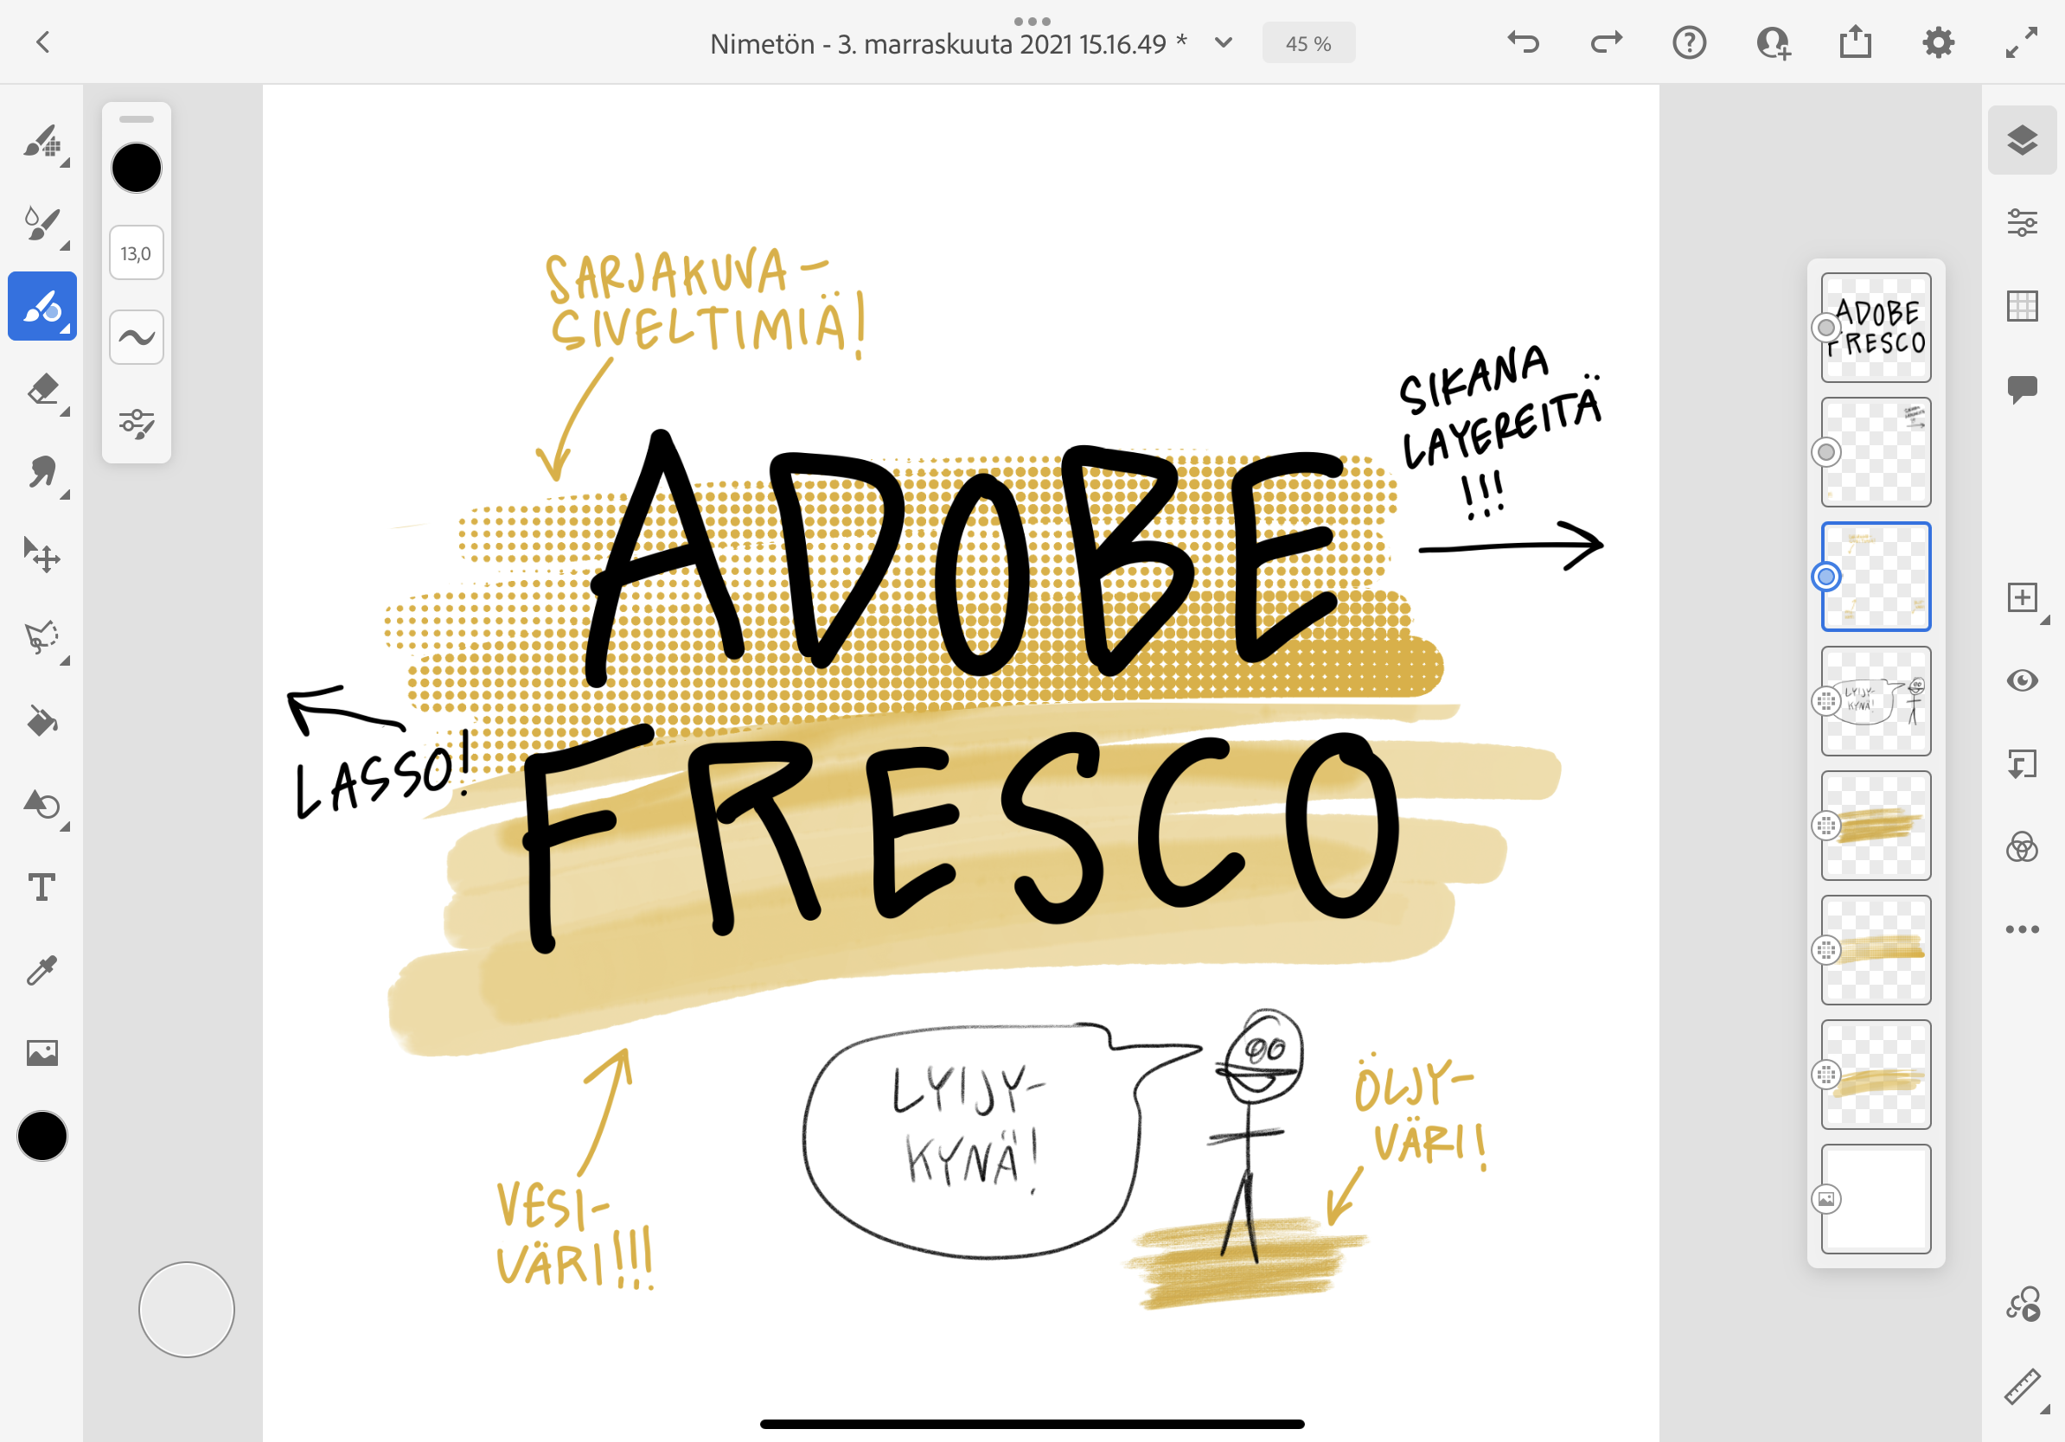This screenshot has width=2065, height=1442.
Task: Click layer type badge on ADOBE FRESCO layer
Action: tap(1825, 328)
